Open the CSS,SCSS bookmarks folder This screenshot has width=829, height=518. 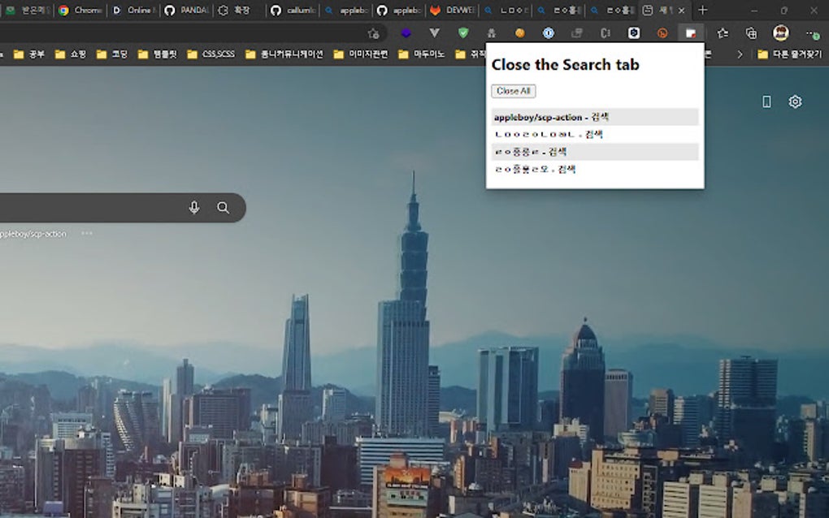click(211, 54)
